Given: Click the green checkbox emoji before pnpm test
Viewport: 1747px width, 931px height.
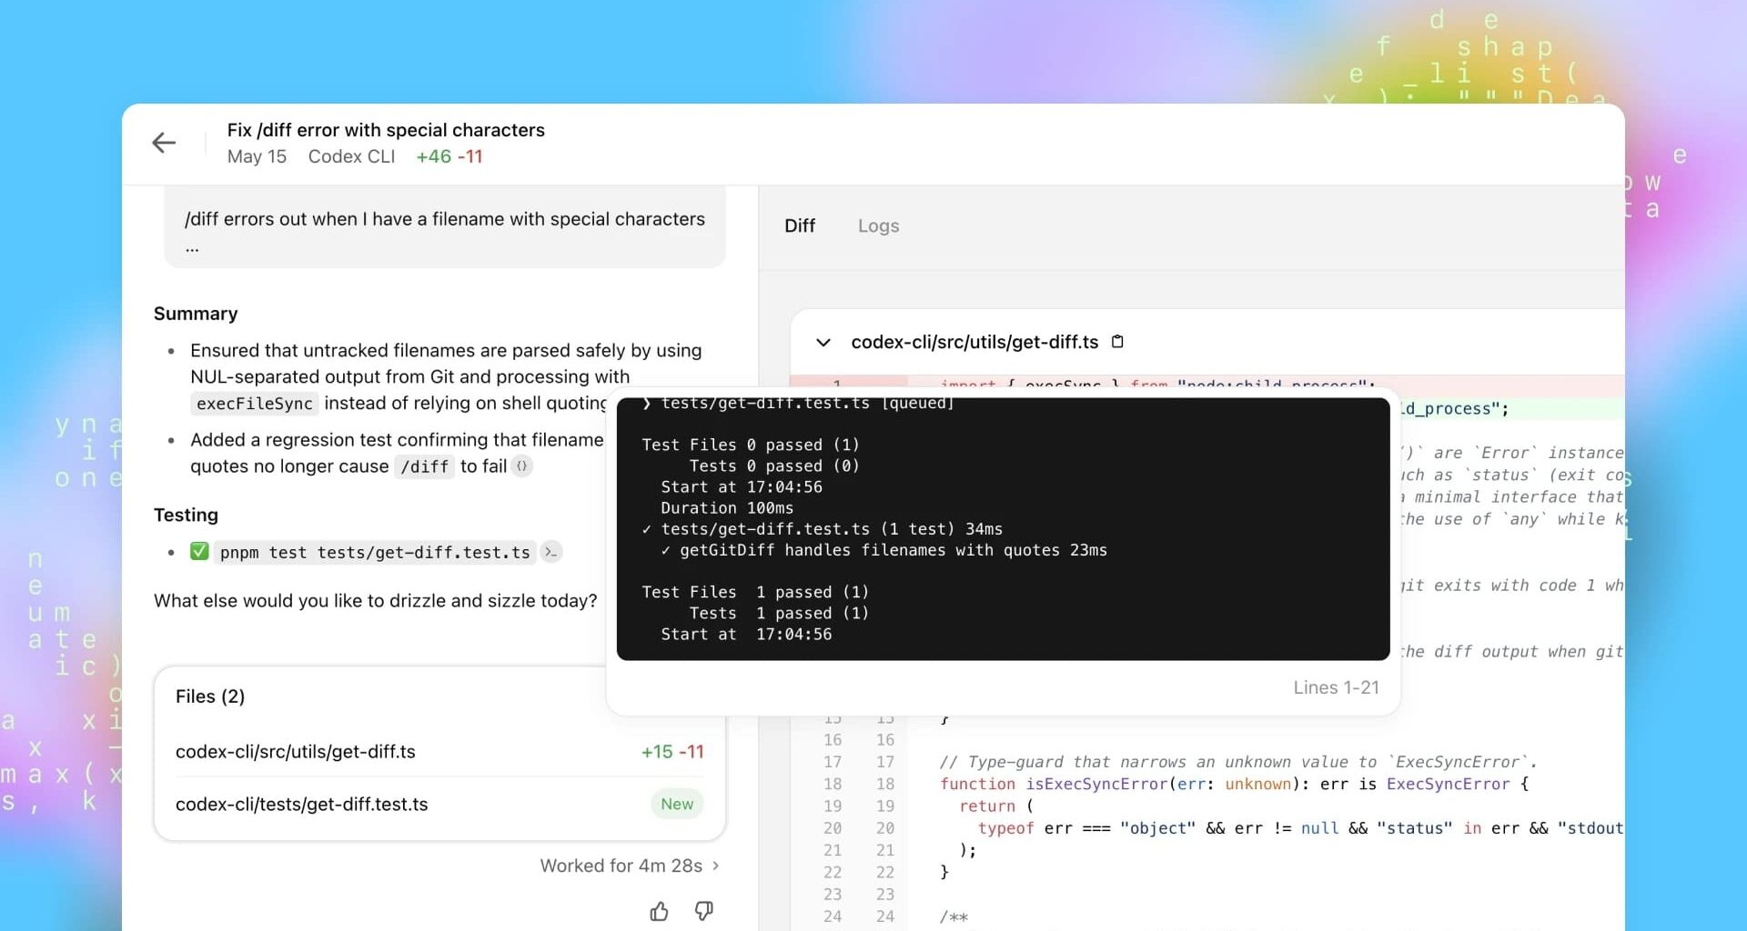Looking at the screenshot, I should pyautogui.click(x=199, y=552).
